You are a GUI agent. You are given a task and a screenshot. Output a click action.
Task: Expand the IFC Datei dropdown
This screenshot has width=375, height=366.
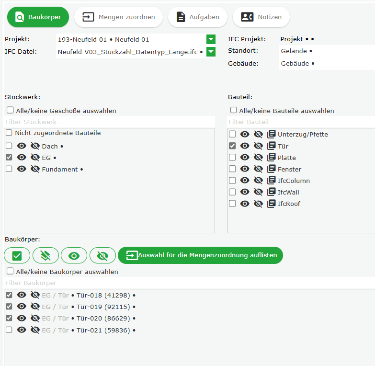211,52
